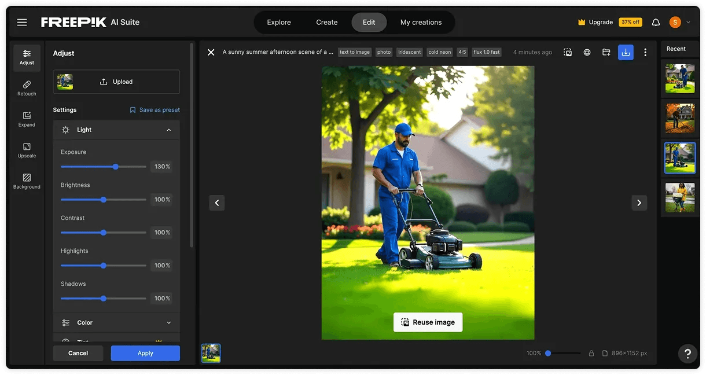Click the 'photo' tag
The image size is (706, 375).
point(384,52)
